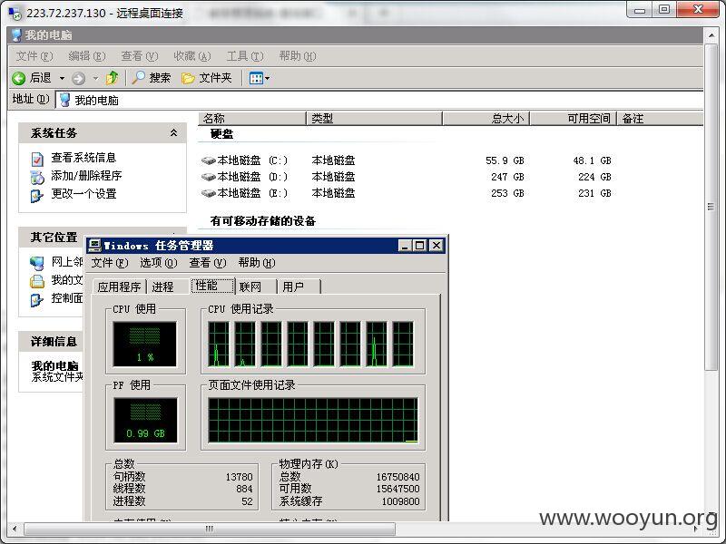The height and width of the screenshot is (544, 726).
Task: Expand the Views dropdown arrow
Action: click(267, 79)
